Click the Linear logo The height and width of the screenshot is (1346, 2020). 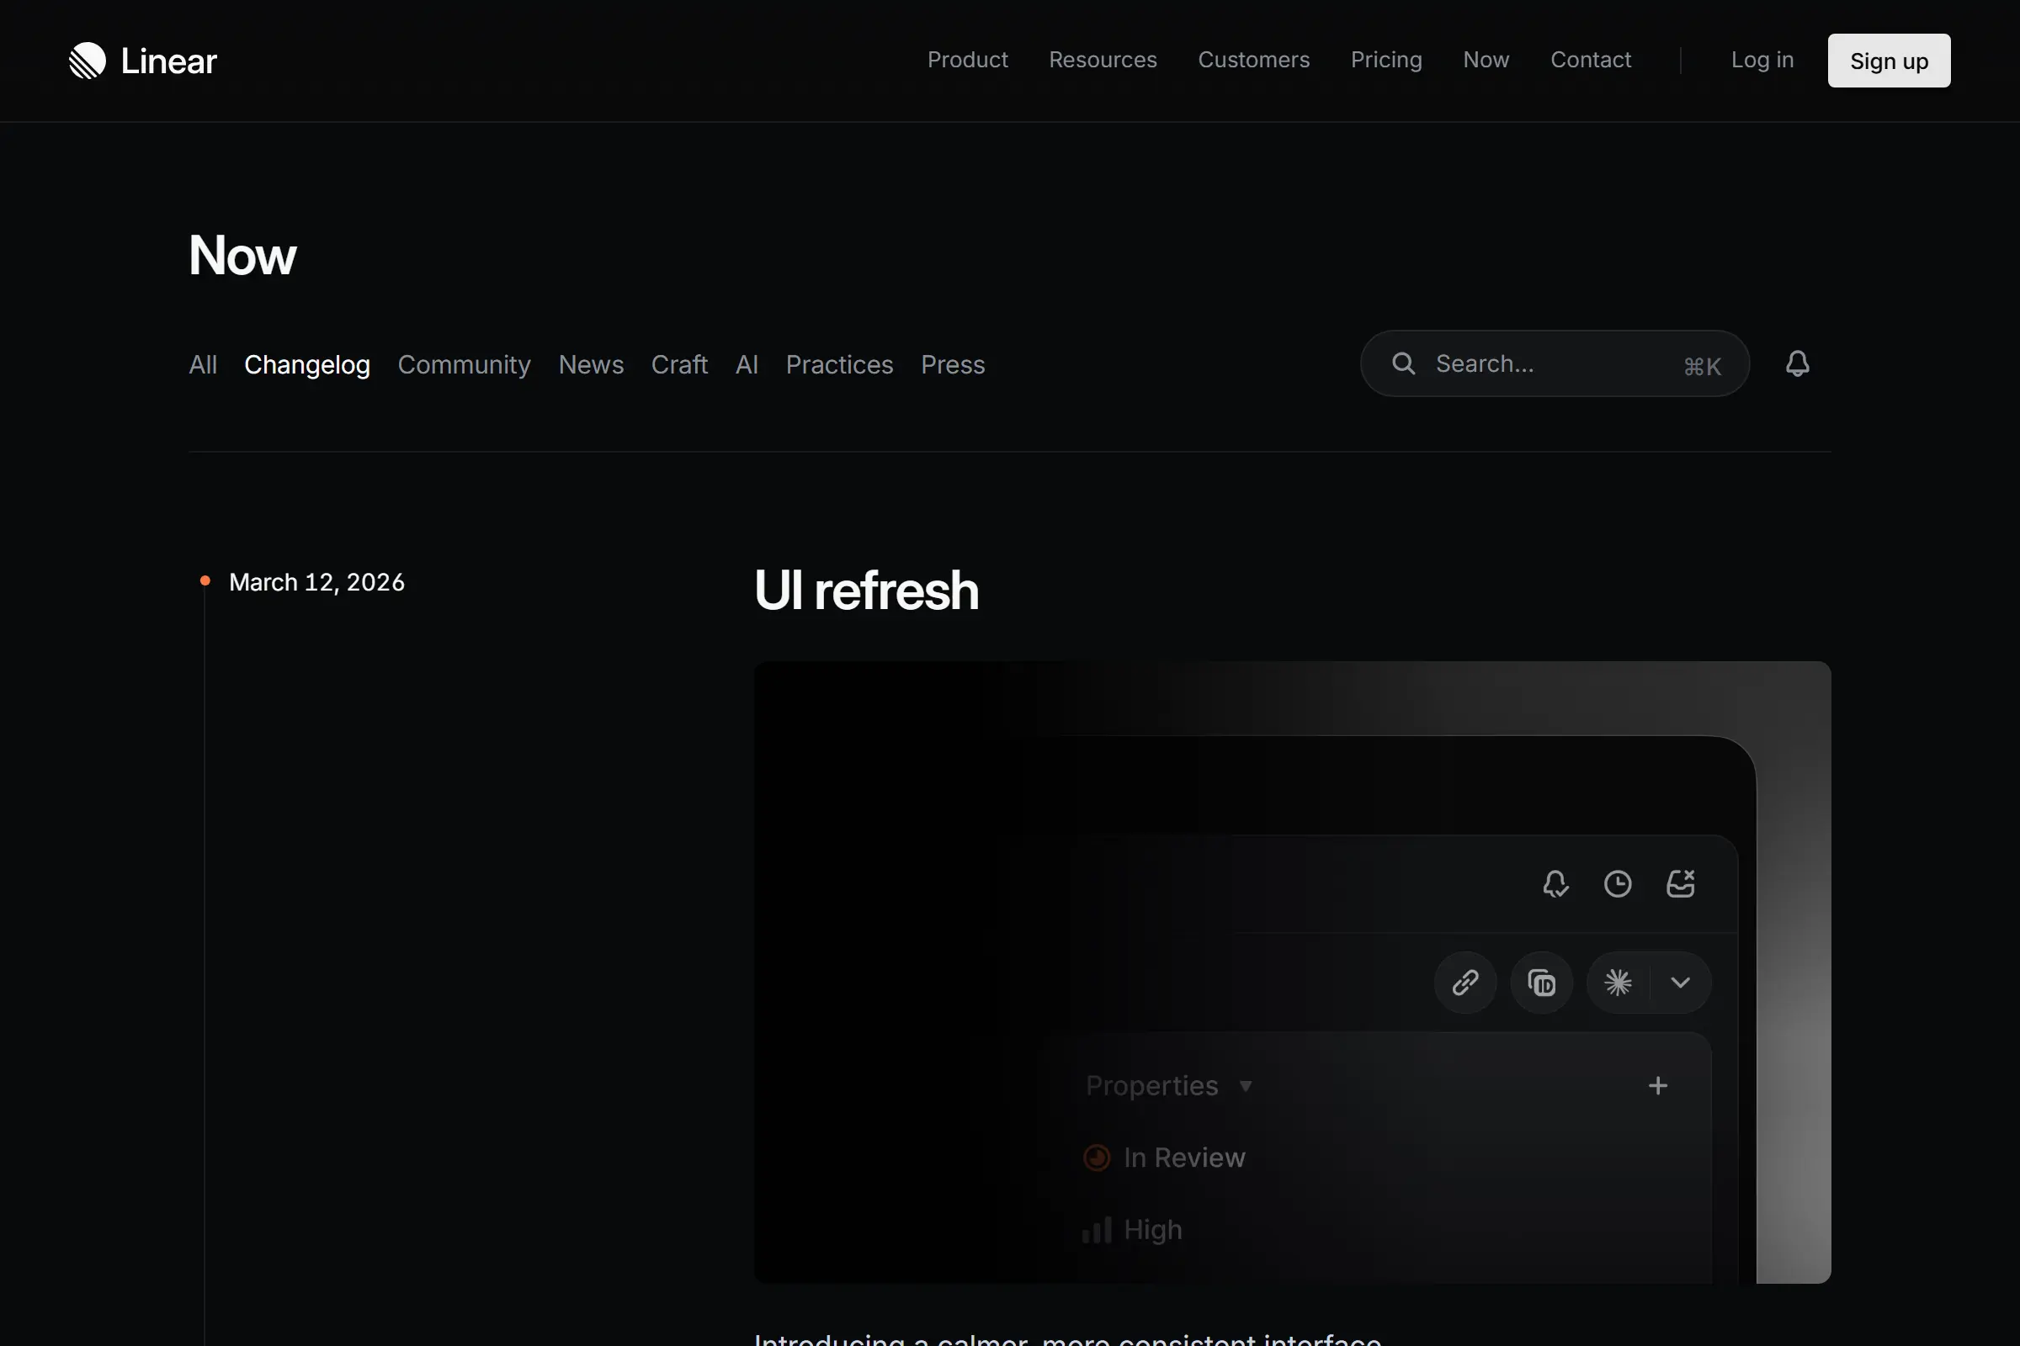point(141,60)
